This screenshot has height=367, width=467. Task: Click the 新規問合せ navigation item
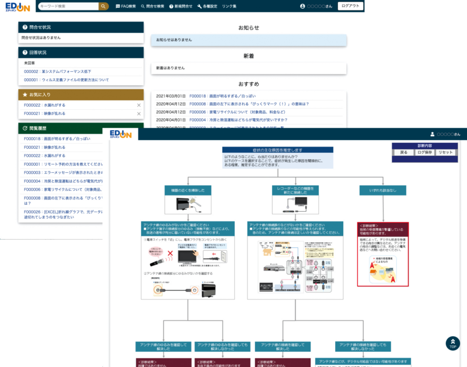[181, 6]
